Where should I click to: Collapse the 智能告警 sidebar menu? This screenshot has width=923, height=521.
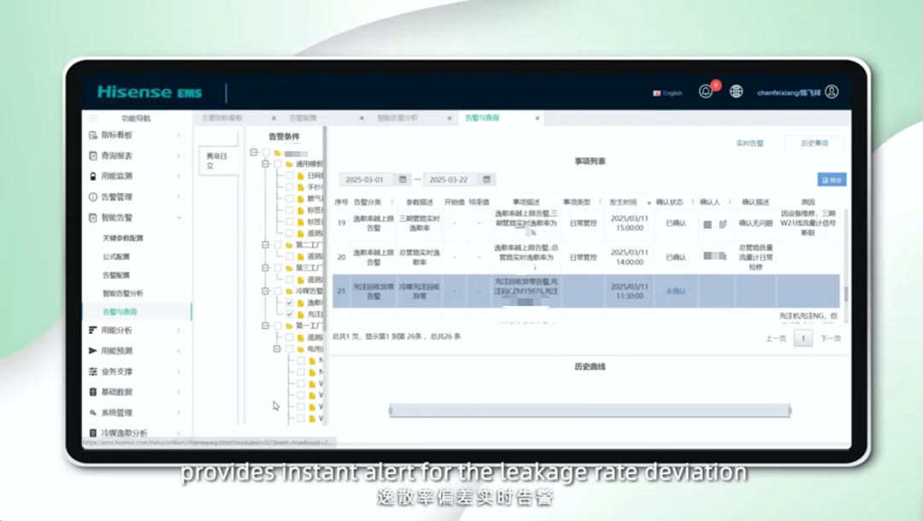(x=179, y=218)
